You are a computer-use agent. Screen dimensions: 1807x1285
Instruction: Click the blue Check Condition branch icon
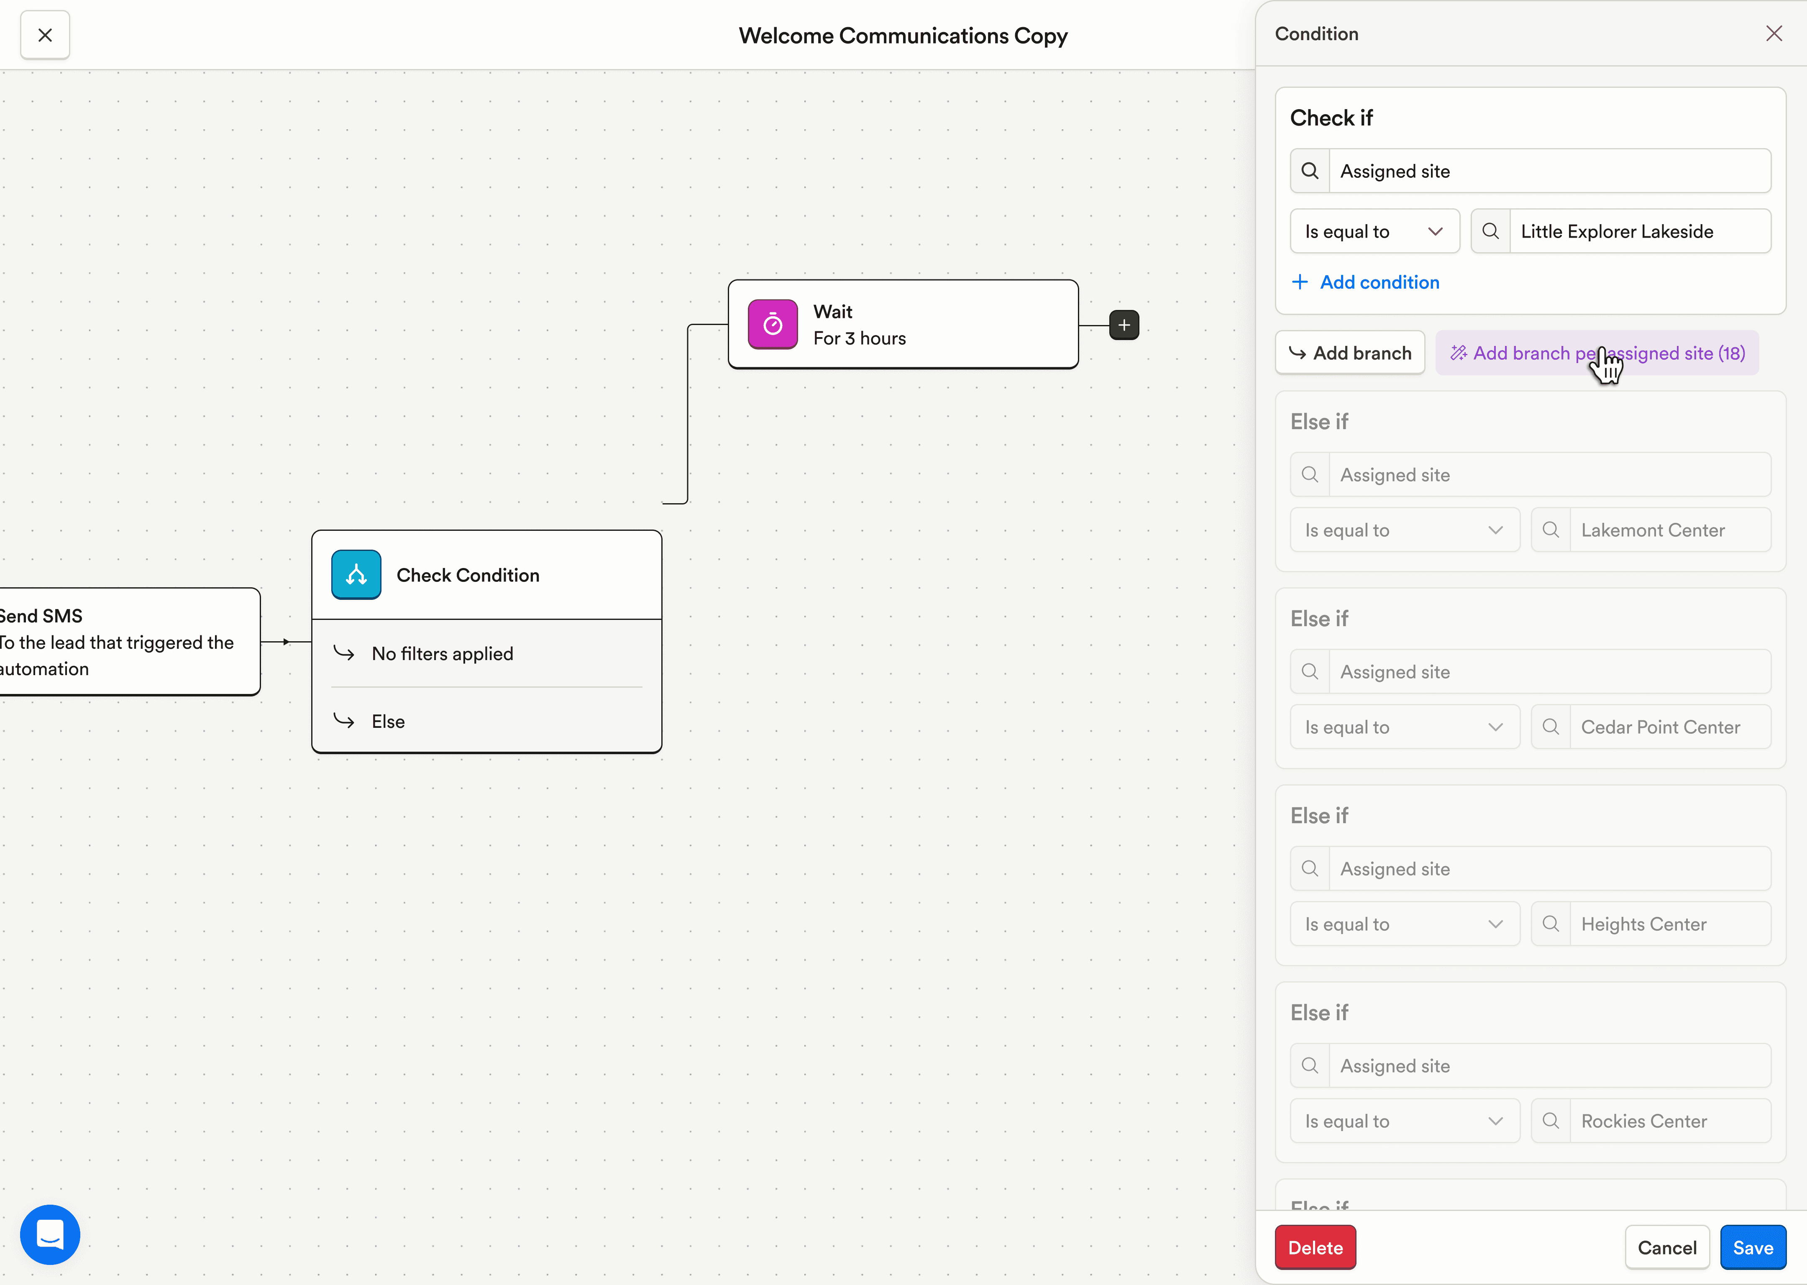(356, 574)
